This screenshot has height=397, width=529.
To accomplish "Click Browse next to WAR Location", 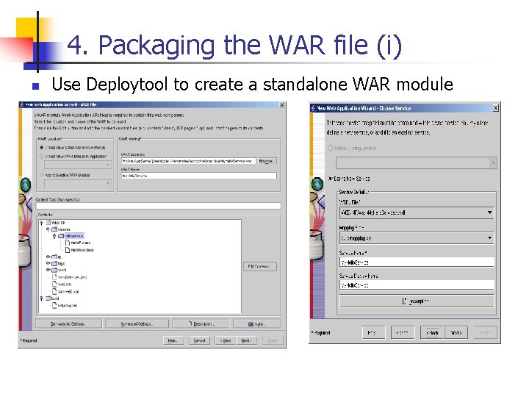I will (267, 161).
